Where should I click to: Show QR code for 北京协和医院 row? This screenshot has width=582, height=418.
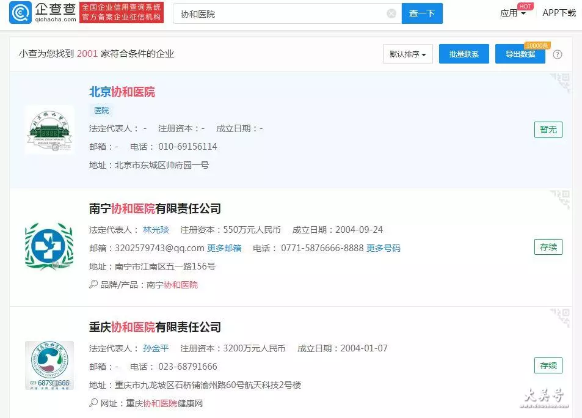[561, 82]
